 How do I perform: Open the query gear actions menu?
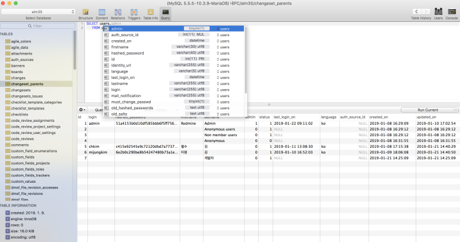[82, 110]
